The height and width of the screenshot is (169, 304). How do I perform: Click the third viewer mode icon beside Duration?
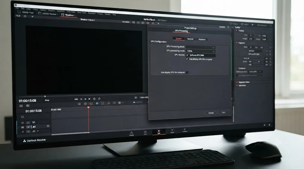pyautogui.click(x=143, y=23)
